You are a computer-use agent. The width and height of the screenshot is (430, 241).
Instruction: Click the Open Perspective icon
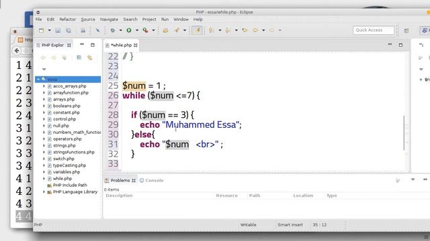pyautogui.click(x=406, y=31)
